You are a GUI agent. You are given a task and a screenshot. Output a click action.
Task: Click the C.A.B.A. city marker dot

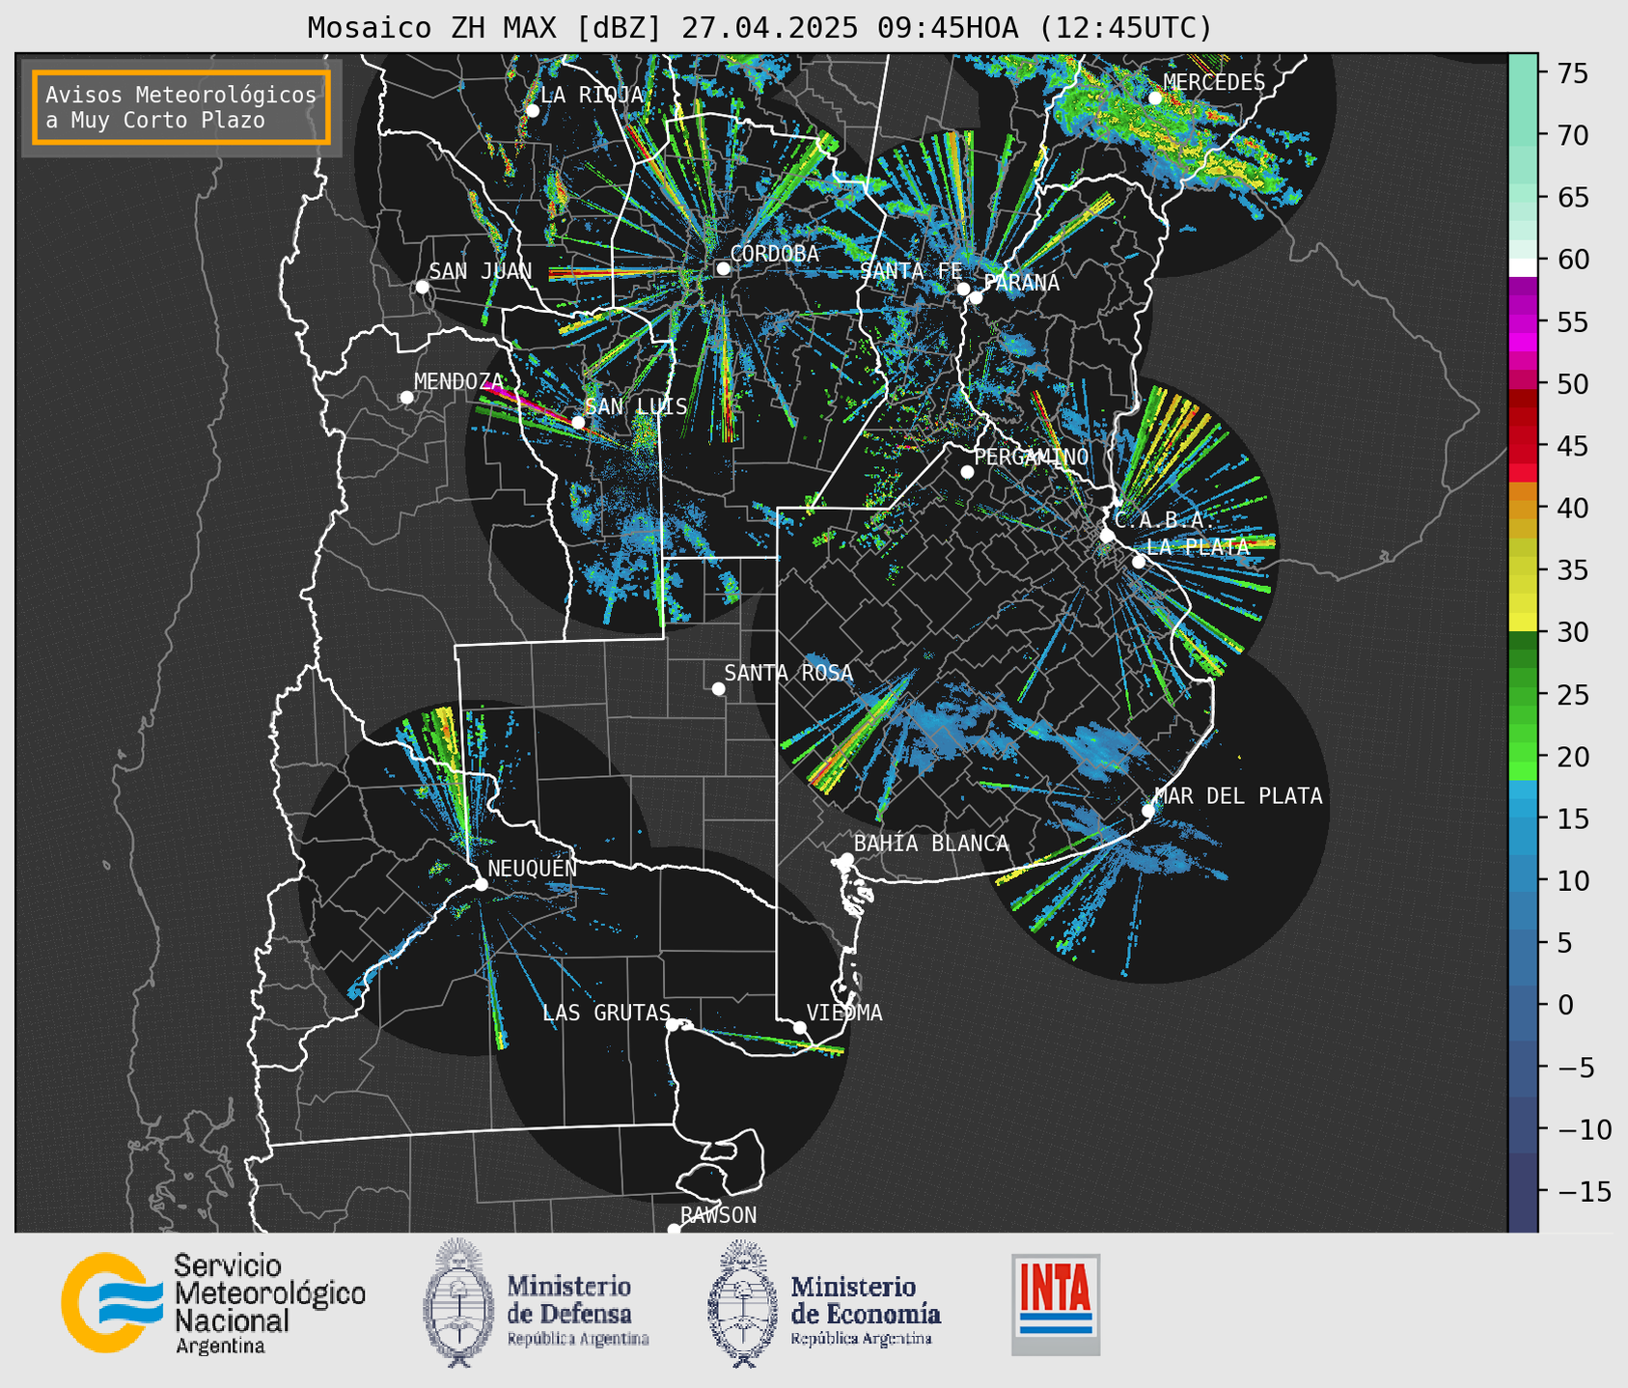click(x=1107, y=536)
